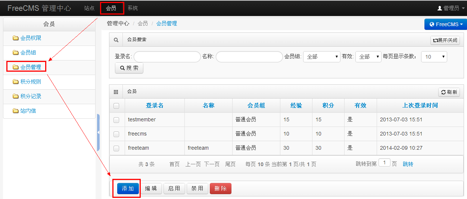
Task: Sort by 有效 column header
Action: click(x=360, y=106)
